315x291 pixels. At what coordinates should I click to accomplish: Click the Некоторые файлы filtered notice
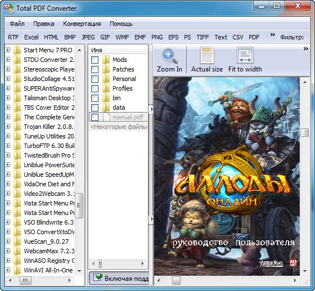(118, 127)
